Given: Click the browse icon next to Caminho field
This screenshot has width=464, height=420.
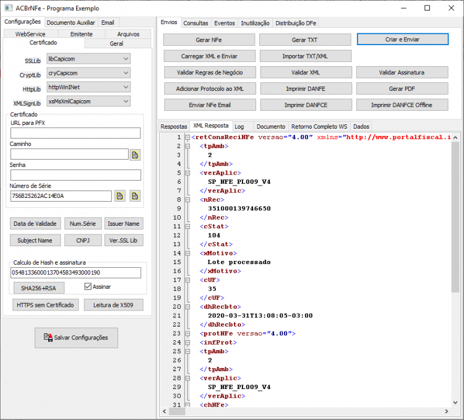Looking at the screenshot, I should (x=135, y=155).
